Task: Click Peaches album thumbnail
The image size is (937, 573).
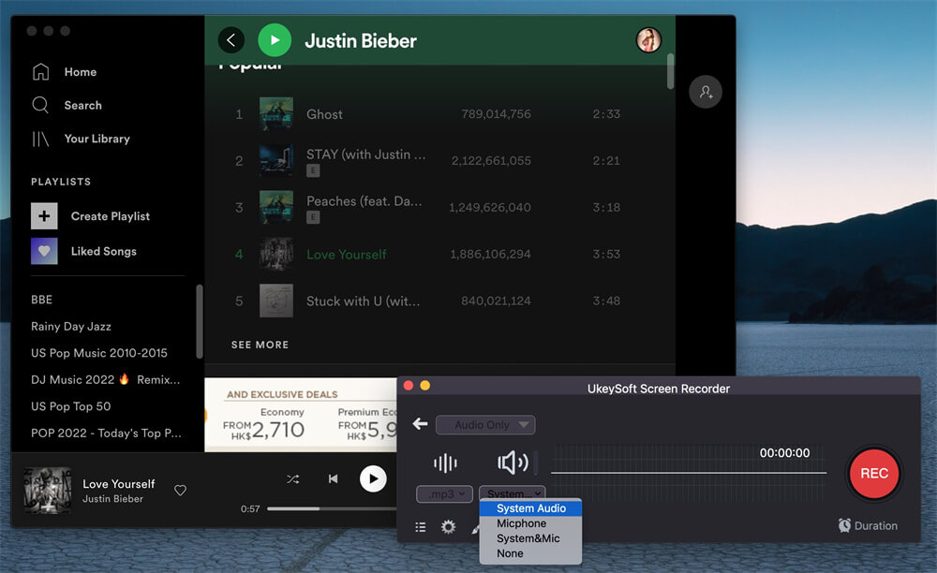Action: pyautogui.click(x=276, y=207)
